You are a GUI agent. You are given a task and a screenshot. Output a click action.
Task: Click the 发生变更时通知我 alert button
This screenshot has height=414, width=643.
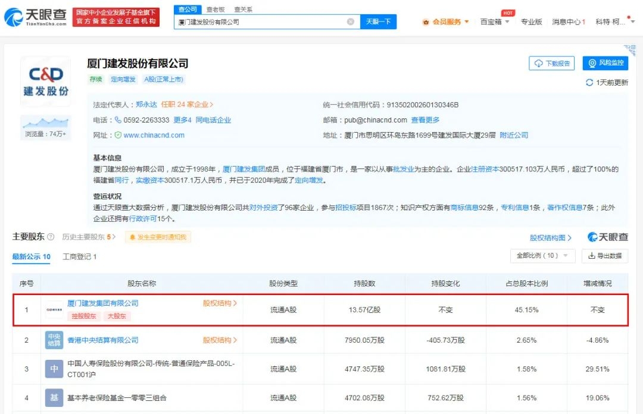point(158,237)
